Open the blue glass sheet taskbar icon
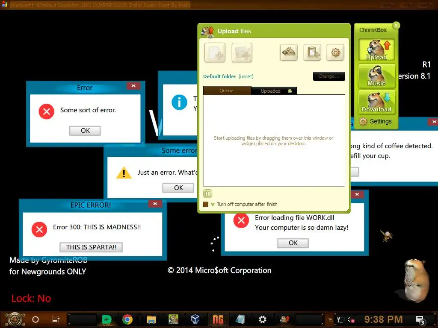438x328 pixels. (x=240, y=319)
